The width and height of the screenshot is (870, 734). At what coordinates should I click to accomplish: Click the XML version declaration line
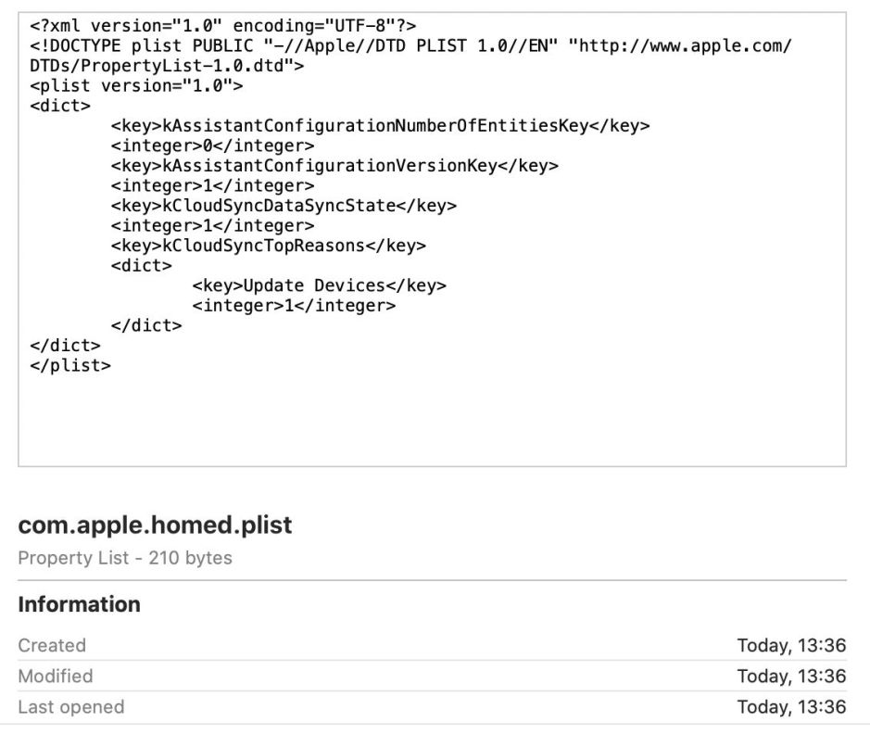coord(223,26)
